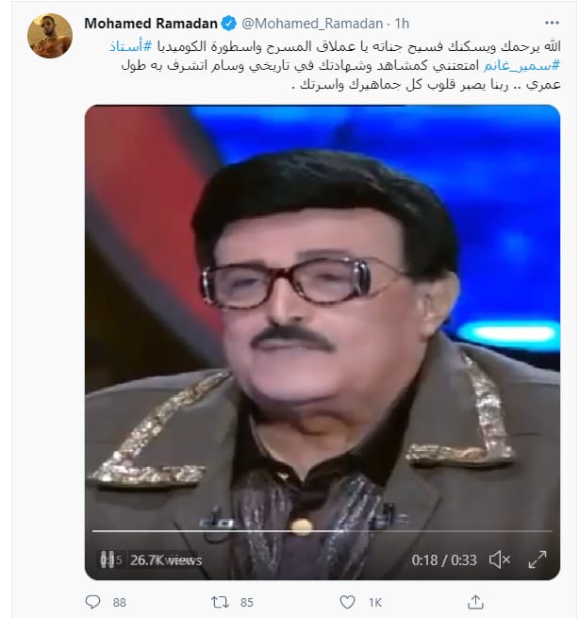This screenshot has width=579, height=618.
Task: Click the 0:18 / 0:33 time display
Action: pyautogui.click(x=444, y=560)
